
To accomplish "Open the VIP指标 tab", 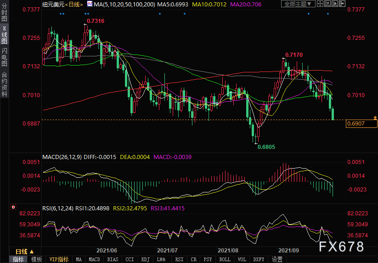I will 59,259.
